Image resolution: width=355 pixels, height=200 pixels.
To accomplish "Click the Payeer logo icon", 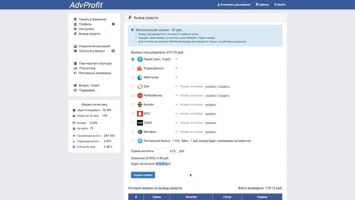I will pos(140,59).
